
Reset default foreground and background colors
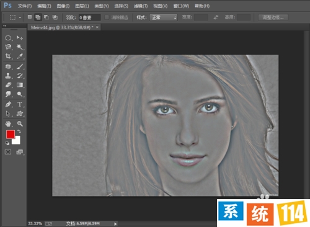[7, 143]
